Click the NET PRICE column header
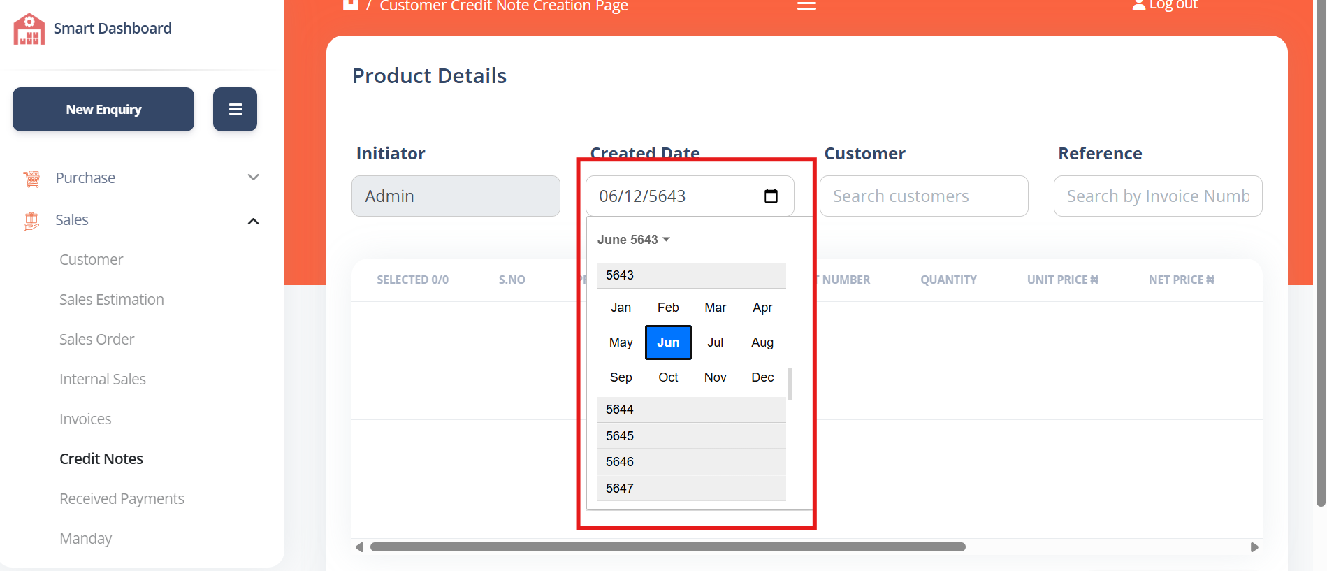The width and height of the screenshot is (1327, 571). (x=1182, y=280)
